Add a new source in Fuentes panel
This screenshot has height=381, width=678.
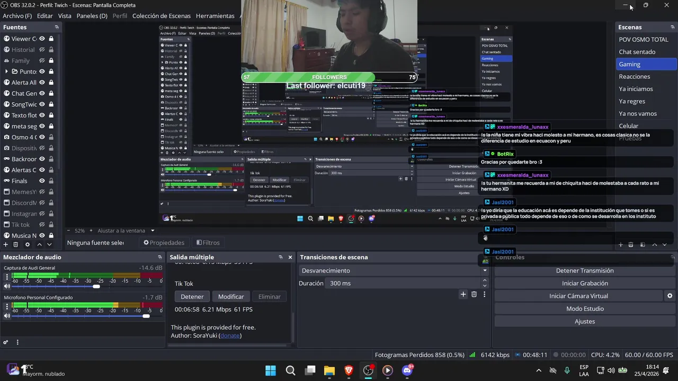[x=6, y=244]
